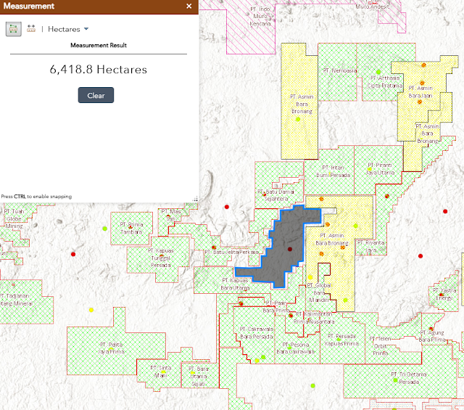Click the PT. Kapuas Tunggal Persada label

[x=161, y=258]
